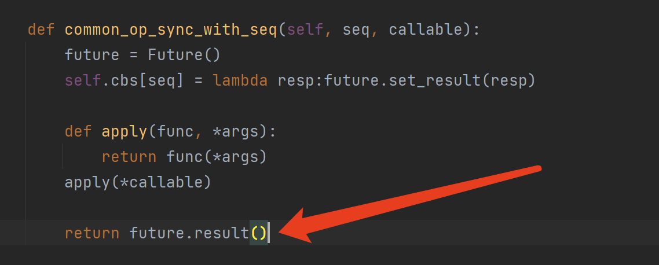The width and height of the screenshot is (659, 265).
Task: Click self.cbs[seq] expression
Action: [125, 80]
